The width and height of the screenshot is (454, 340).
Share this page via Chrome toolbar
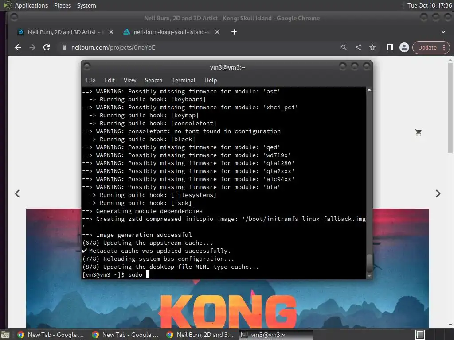click(358, 47)
